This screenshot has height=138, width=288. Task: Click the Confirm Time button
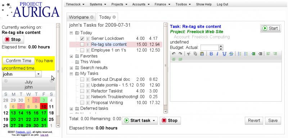[x=18, y=61]
